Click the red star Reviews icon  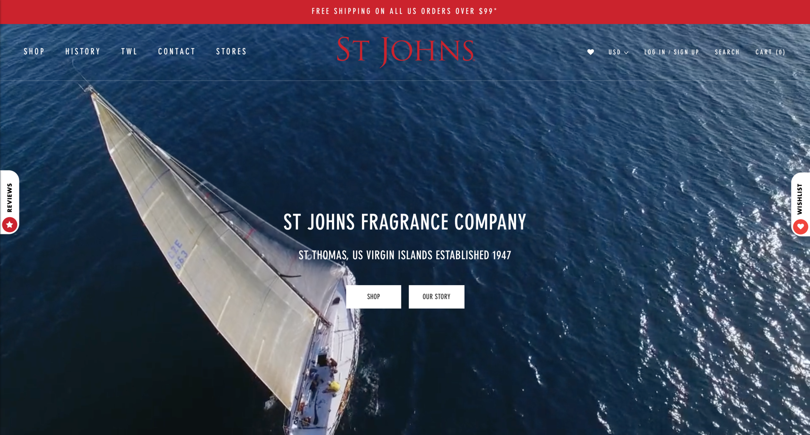(x=10, y=225)
